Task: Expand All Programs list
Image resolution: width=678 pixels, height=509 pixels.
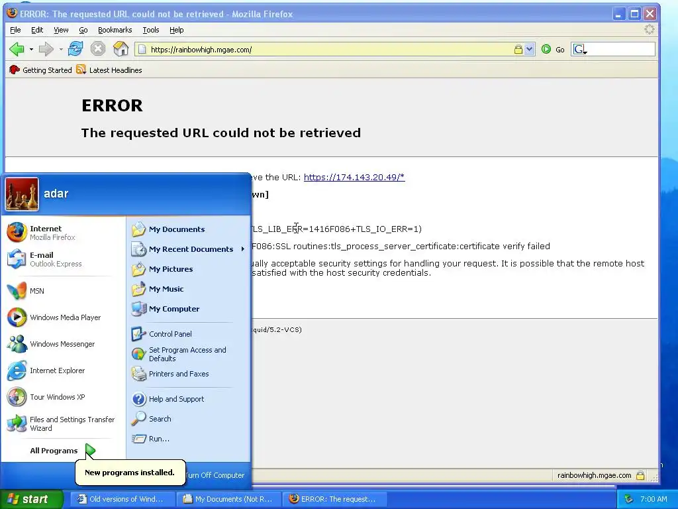Action: click(x=63, y=451)
